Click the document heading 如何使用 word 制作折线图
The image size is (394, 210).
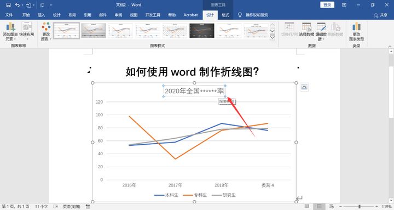point(192,71)
